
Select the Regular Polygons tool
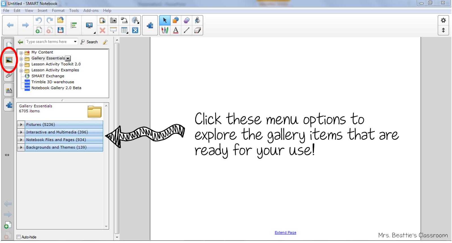[x=186, y=20]
